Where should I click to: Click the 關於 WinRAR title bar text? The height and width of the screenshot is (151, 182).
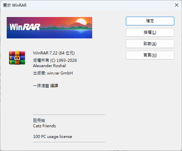point(15,5)
